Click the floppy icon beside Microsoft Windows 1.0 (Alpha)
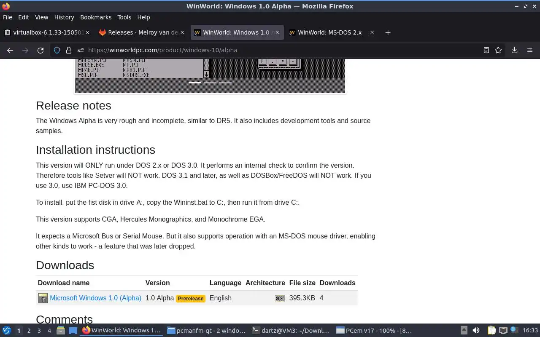 tap(43, 298)
